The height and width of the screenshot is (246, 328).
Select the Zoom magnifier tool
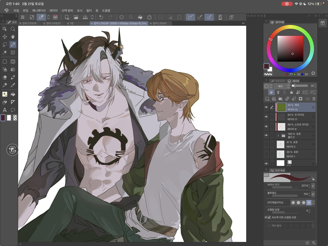point(13,29)
